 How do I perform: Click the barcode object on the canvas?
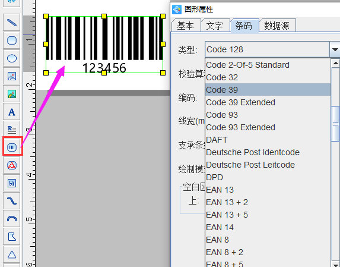click(x=104, y=45)
